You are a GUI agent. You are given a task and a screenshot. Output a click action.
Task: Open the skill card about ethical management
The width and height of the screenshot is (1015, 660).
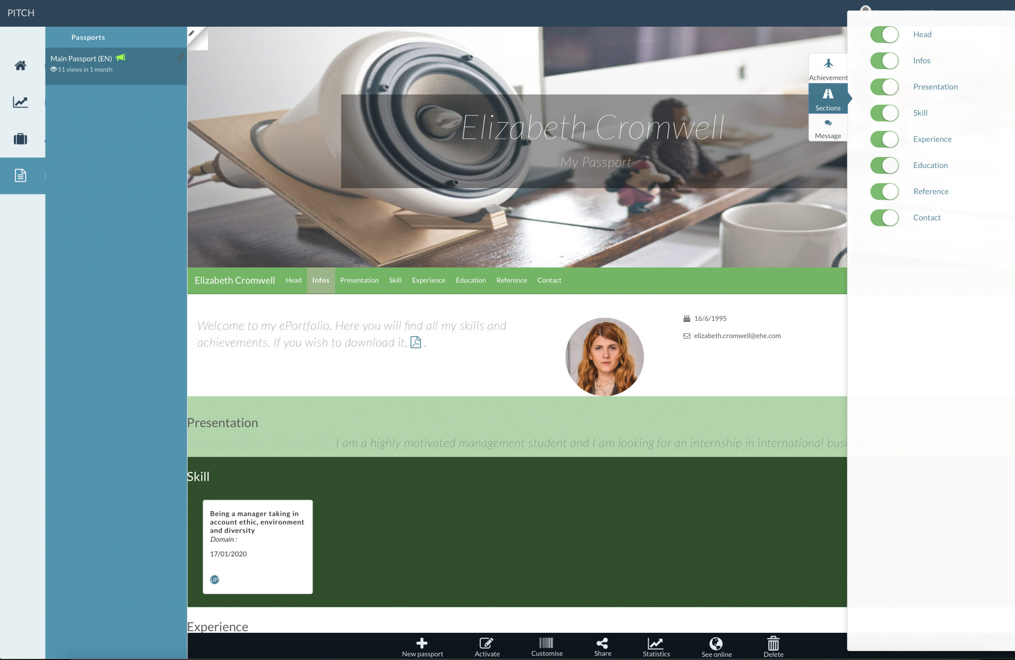(x=257, y=547)
